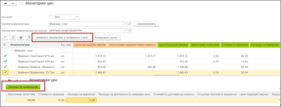Open Группа номенклатуры dropdown arrow
Viewport: 281px width, 107px height.
[x=126, y=24]
